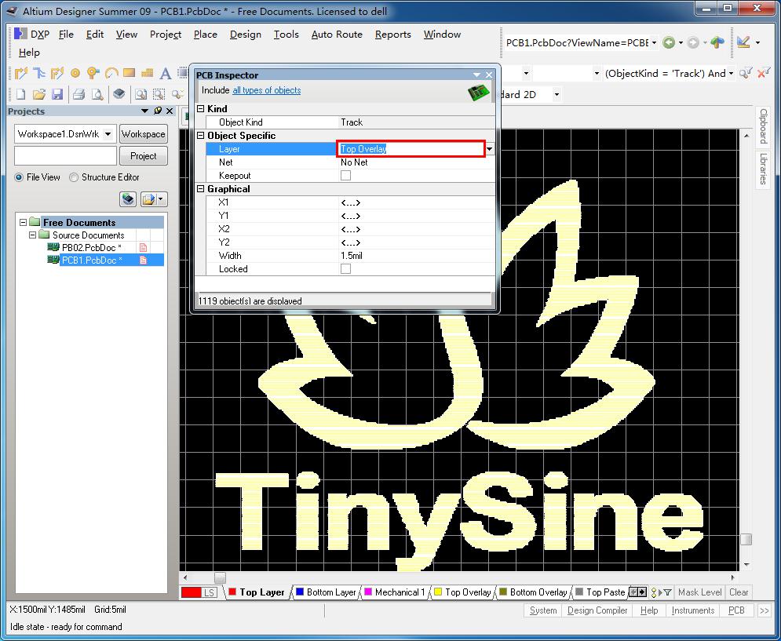Screen dimensions: 781x641
Task: Toggle the Locked checkbox
Action: point(345,269)
